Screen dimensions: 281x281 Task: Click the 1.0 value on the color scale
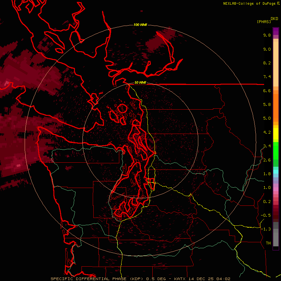pos(267,188)
